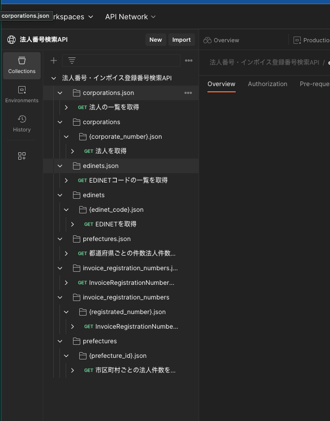330x421 pixels.
Task: Collapse the {prefecture_id}.json folder chevron
Action: point(66,356)
